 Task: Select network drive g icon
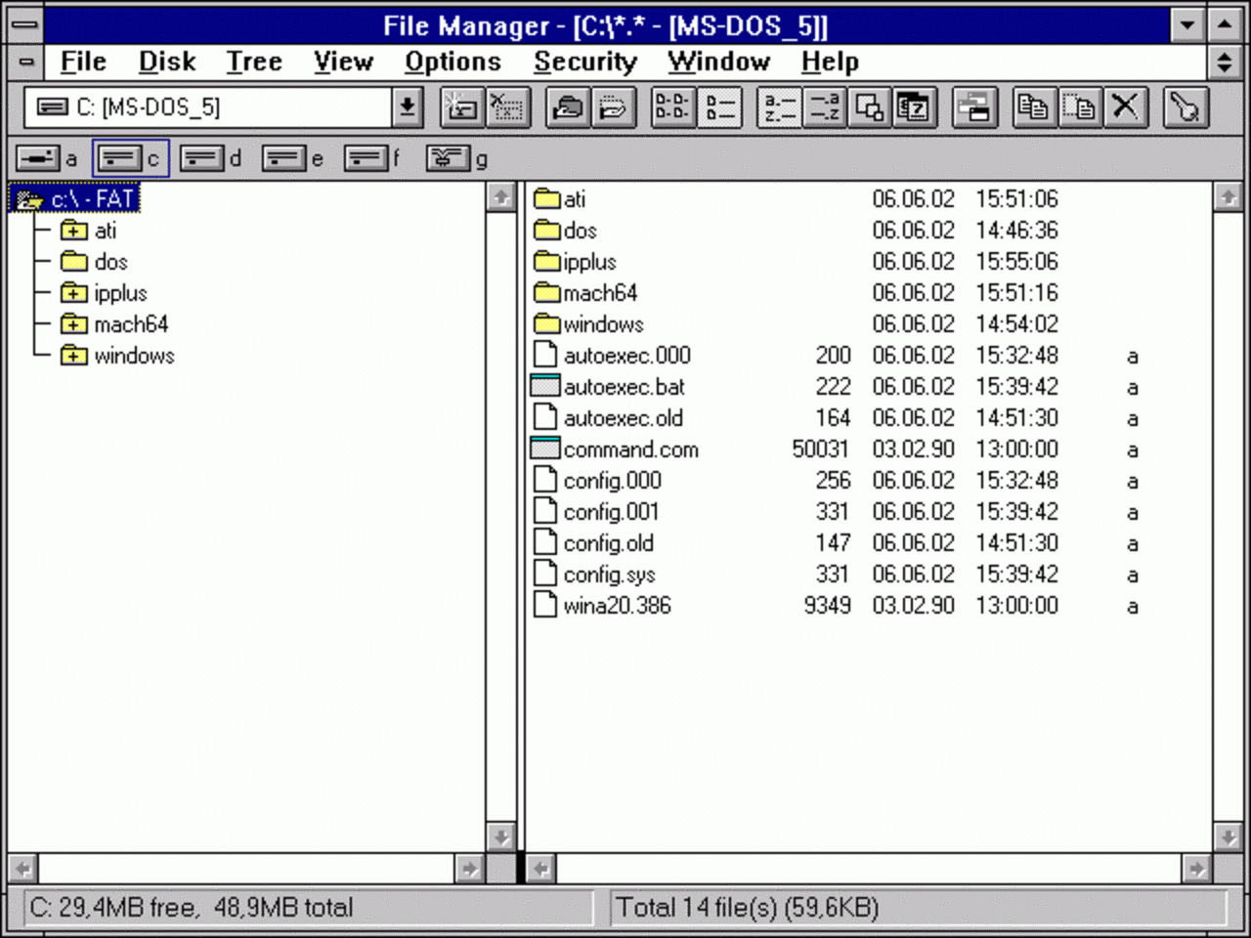click(449, 158)
